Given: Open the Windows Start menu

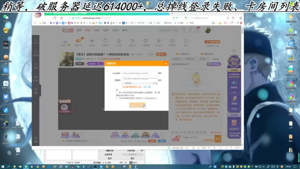Looking at the screenshot, I should (3, 167).
